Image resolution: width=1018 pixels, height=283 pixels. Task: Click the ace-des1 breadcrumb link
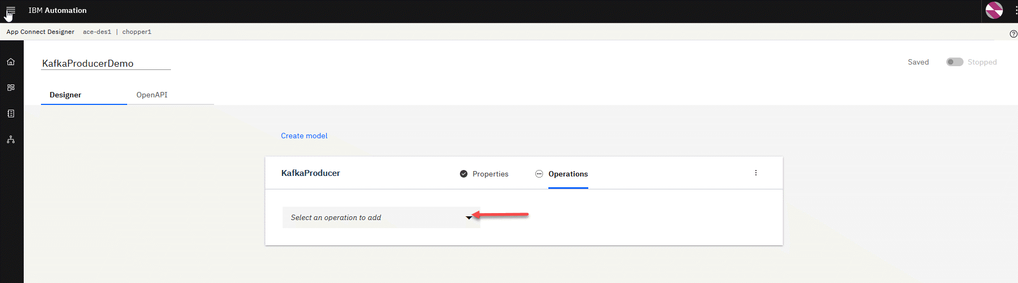(97, 32)
